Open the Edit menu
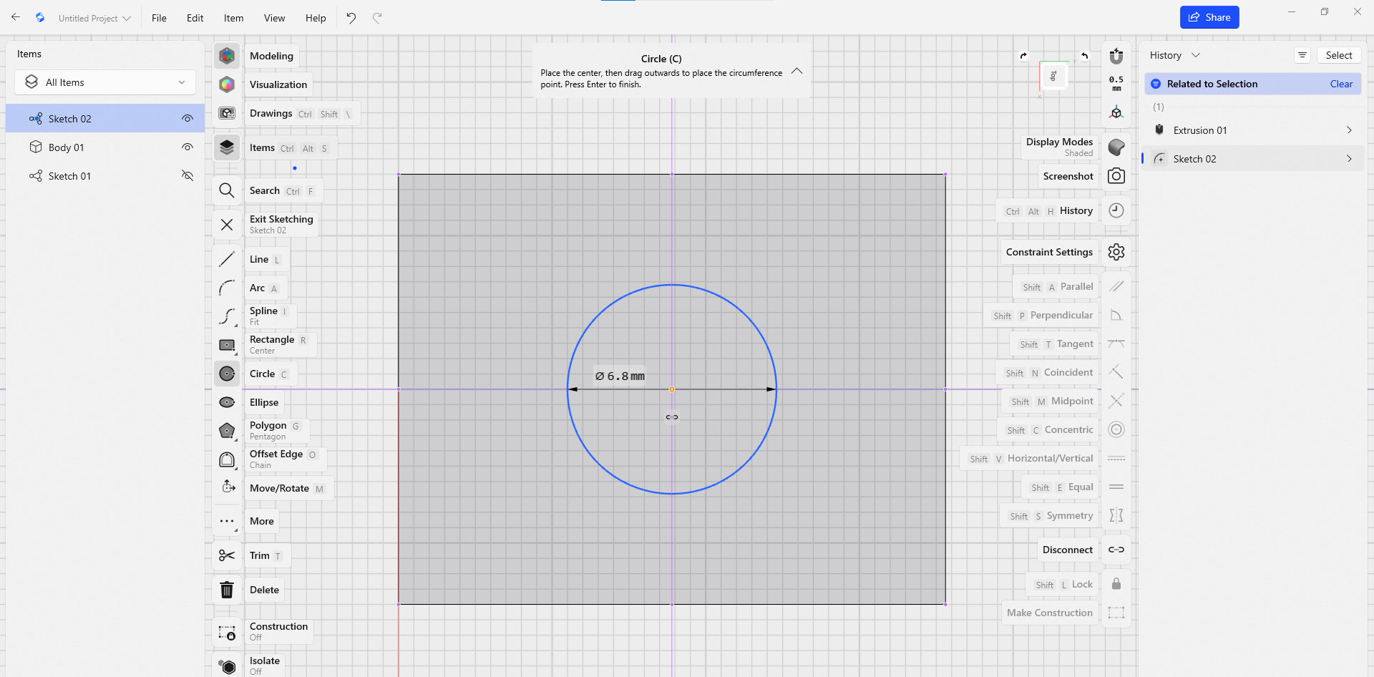1374x677 pixels. [195, 18]
